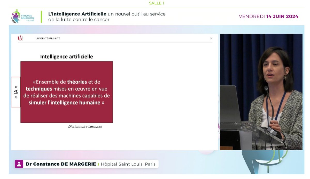The height and width of the screenshot is (179, 310).
Task: Click the heading 'Intelligence artificielle'
Action: tap(66, 56)
